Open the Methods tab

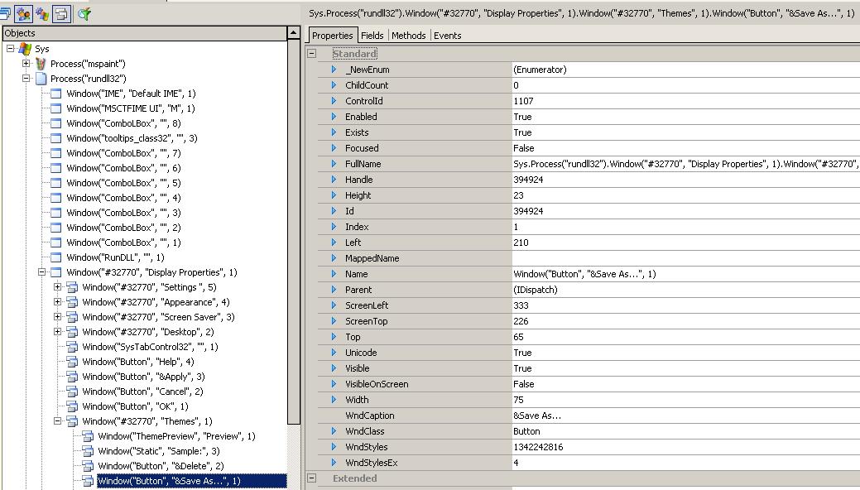click(x=408, y=36)
